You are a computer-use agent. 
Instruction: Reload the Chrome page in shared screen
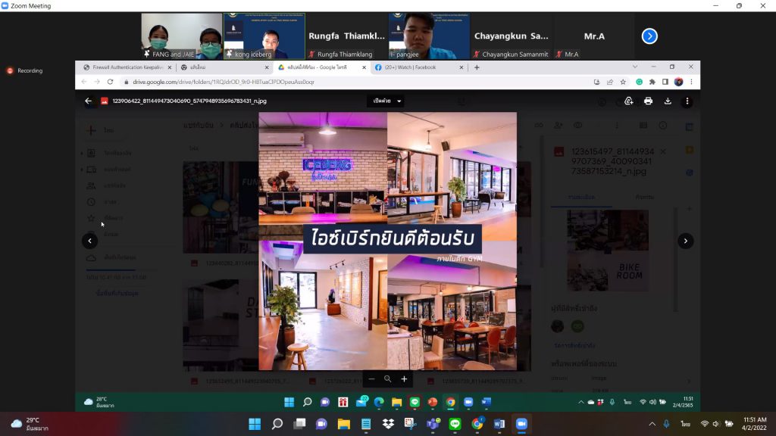(x=110, y=82)
